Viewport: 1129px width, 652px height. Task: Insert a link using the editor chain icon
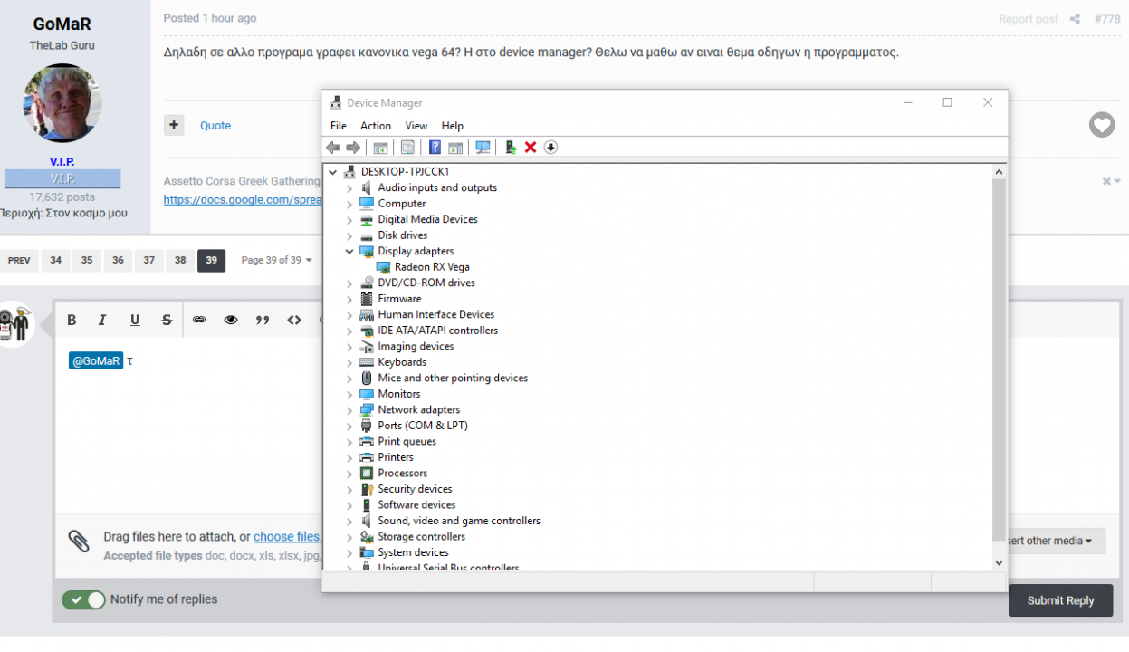tap(199, 320)
